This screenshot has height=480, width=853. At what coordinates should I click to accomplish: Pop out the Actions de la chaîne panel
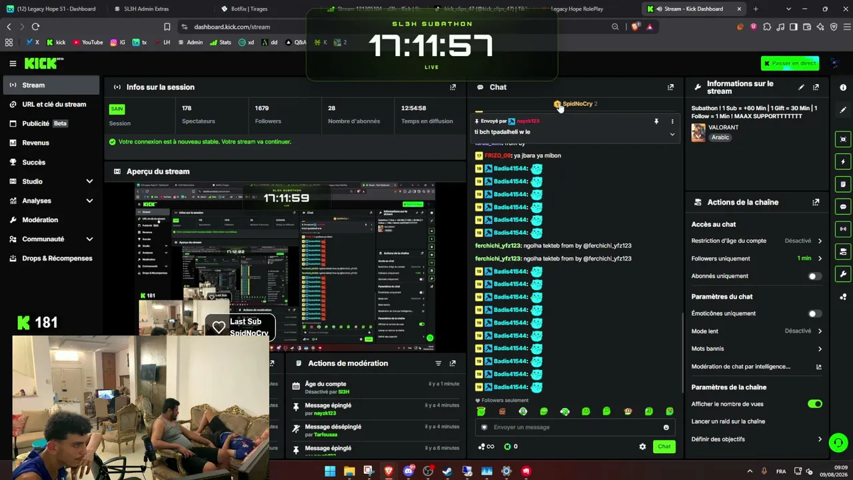tap(816, 202)
